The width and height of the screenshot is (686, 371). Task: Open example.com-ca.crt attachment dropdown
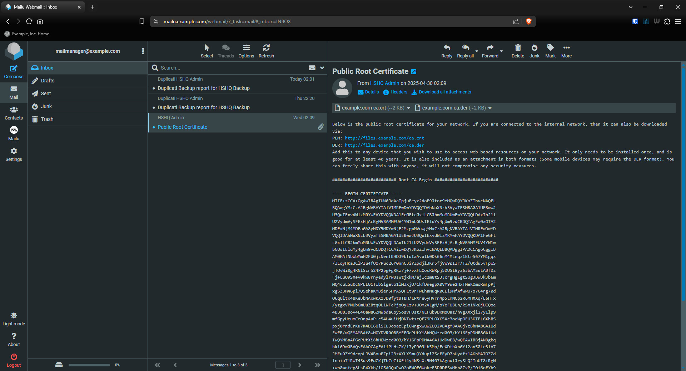tap(408, 108)
